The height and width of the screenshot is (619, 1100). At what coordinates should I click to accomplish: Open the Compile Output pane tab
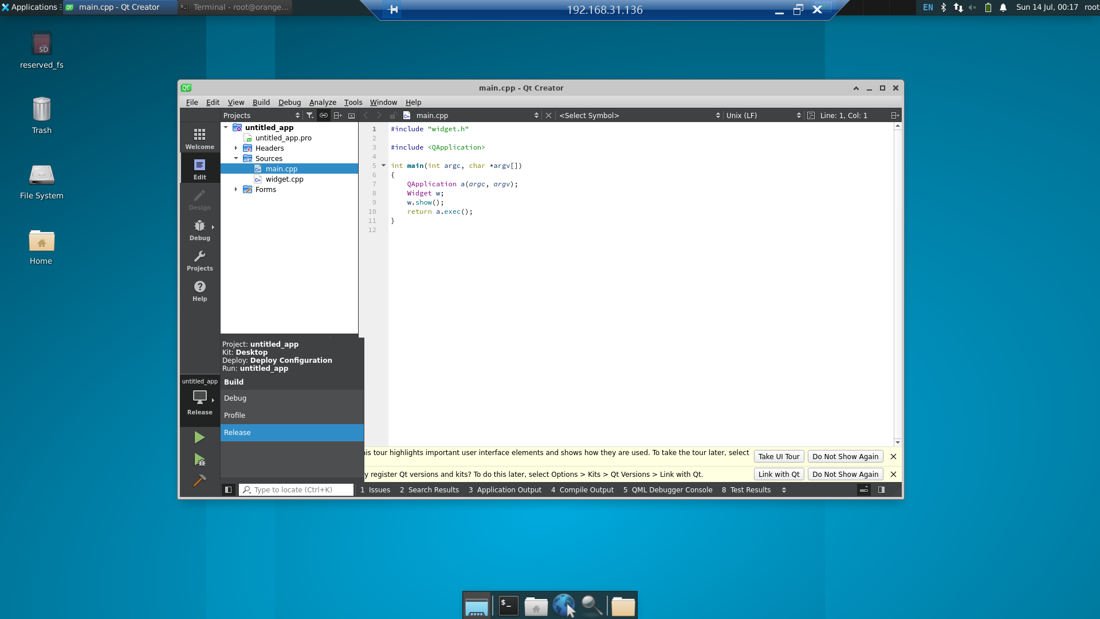pos(582,490)
